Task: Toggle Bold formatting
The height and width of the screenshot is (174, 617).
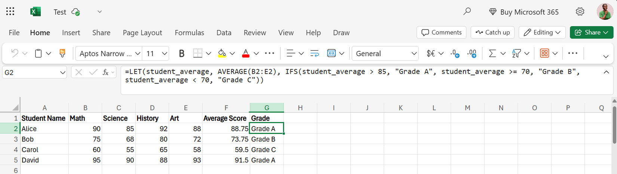Action: click(182, 54)
